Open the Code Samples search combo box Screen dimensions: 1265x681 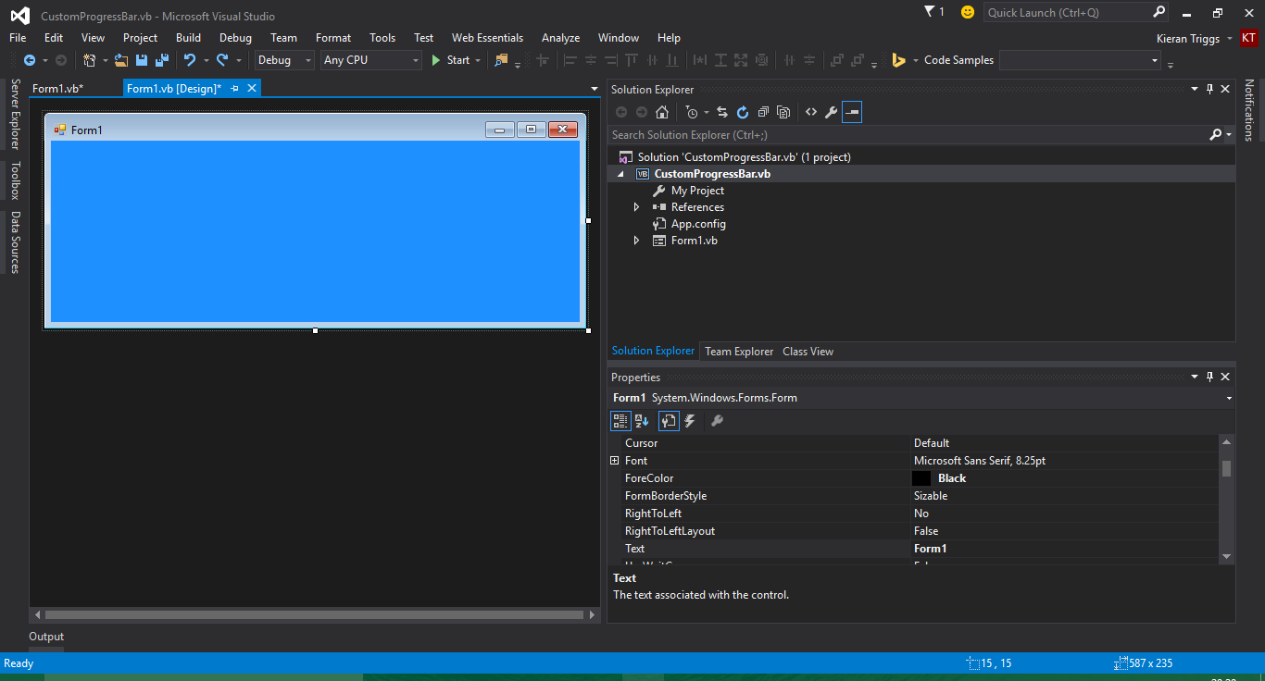coord(1081,60)
